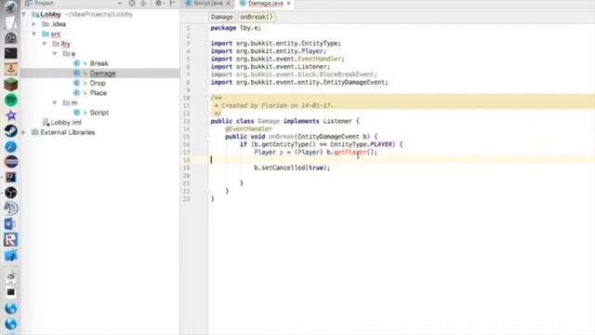595x335 pixels.
Task: Click the upper globe icon in the dock
Action: [10, 308]
